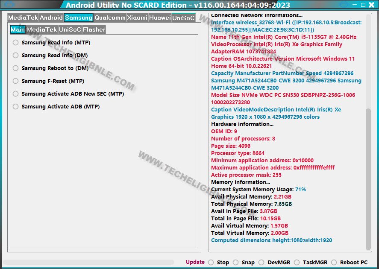Click the 'Computed dimensions height:1080:width:1920' line

tap(271, 240)
